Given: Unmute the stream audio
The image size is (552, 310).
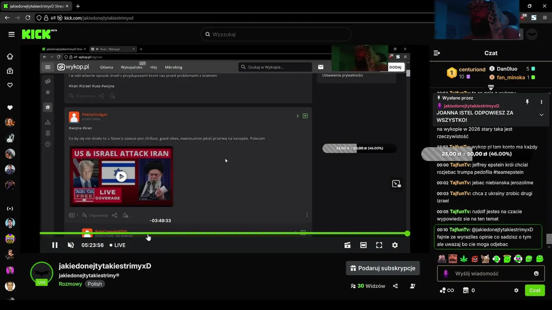Looking at the screenshot, I should point(71,245).
